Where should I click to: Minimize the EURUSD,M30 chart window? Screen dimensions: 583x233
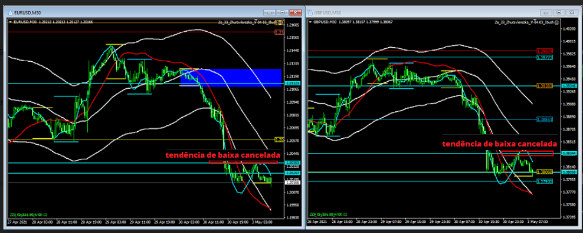coord(269,12)
